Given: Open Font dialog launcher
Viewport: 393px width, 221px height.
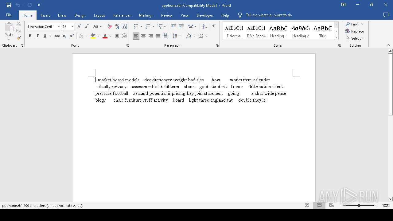Looking at the screenshot, I should pos(128,45).
